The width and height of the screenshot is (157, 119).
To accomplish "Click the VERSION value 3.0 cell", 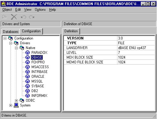I will (x=136, y=38).
